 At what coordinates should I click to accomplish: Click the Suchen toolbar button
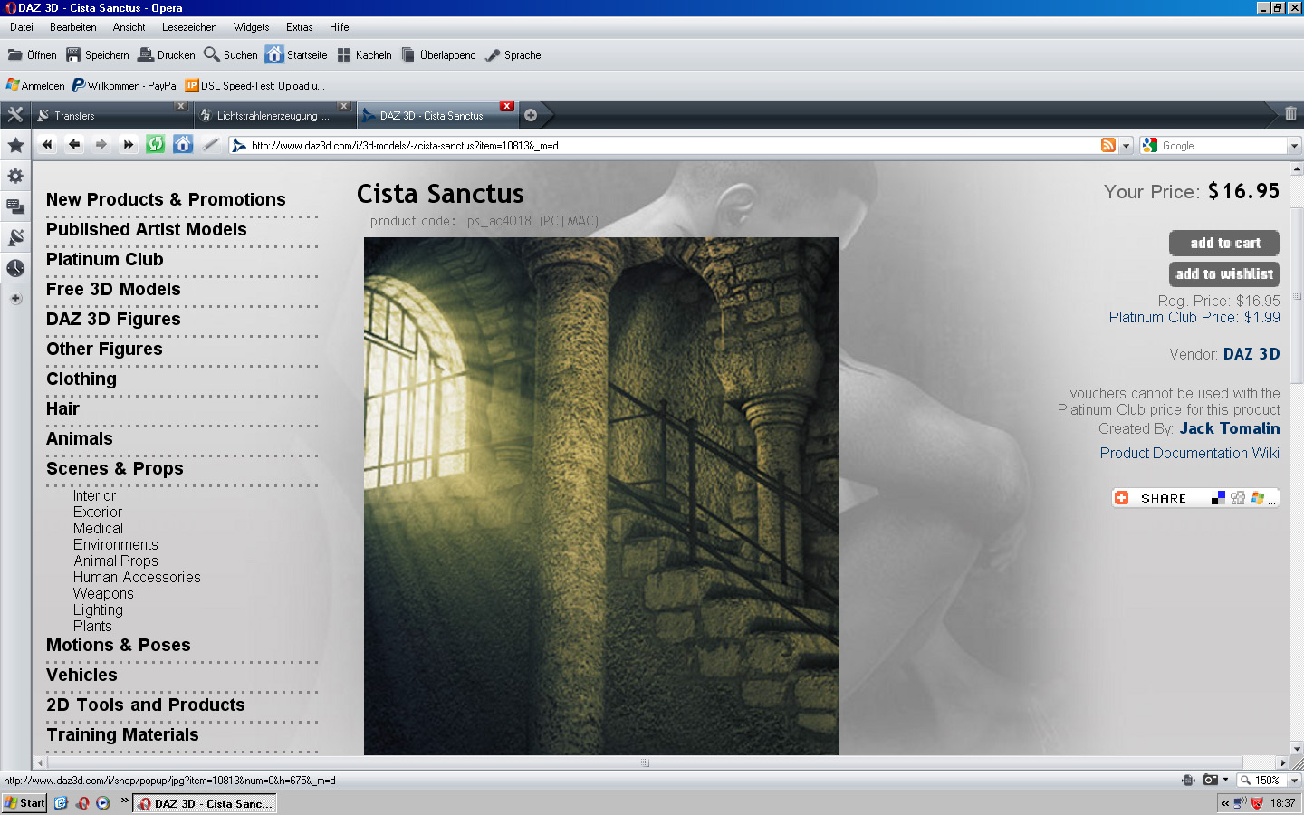click(x=231, y=55)
